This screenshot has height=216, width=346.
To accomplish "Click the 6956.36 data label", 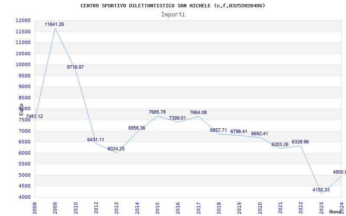I will [x=137, y=128].
